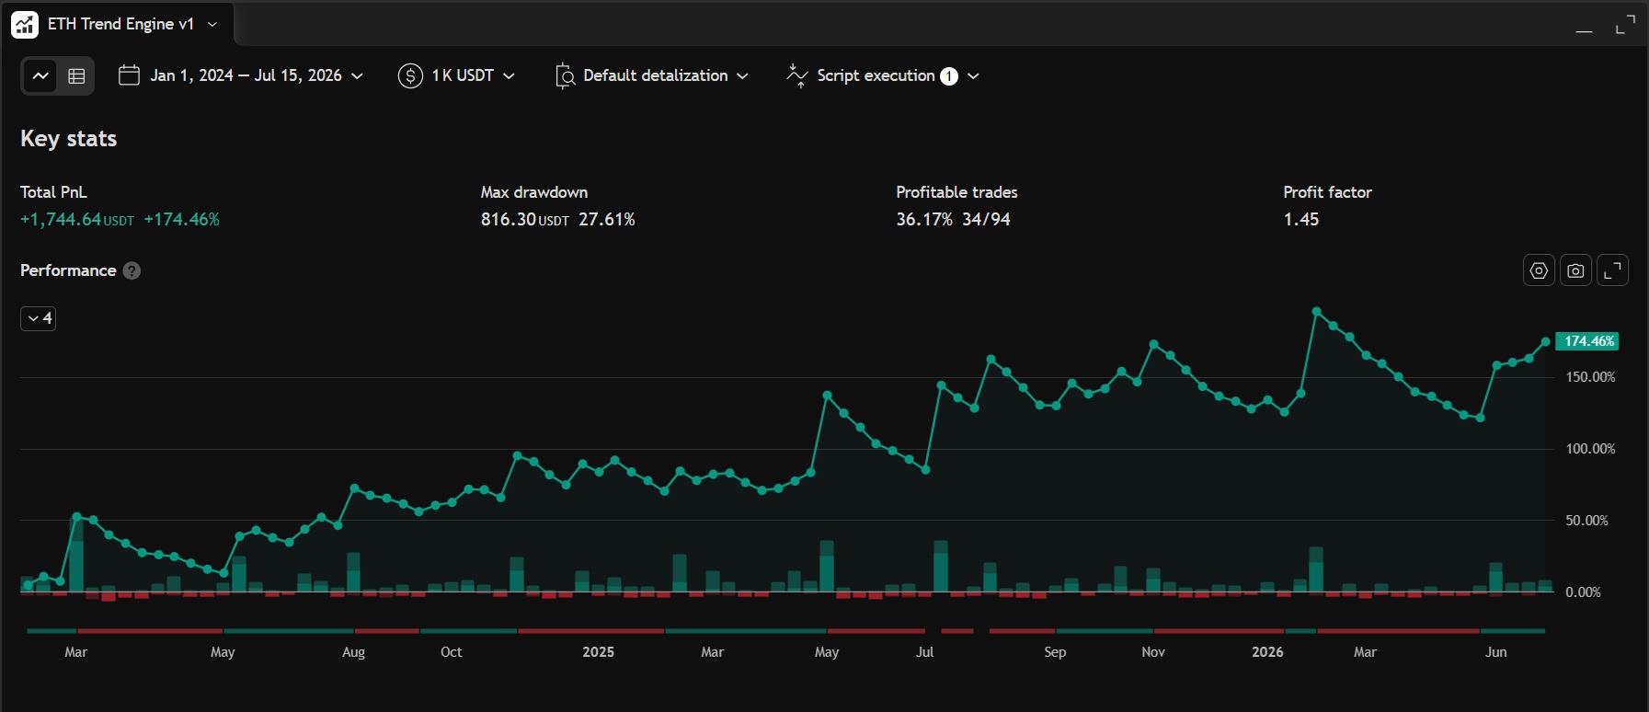1649x712 pixels.
Task: Click the Script execution sparkline icon
Action: (x=797, y=75)
